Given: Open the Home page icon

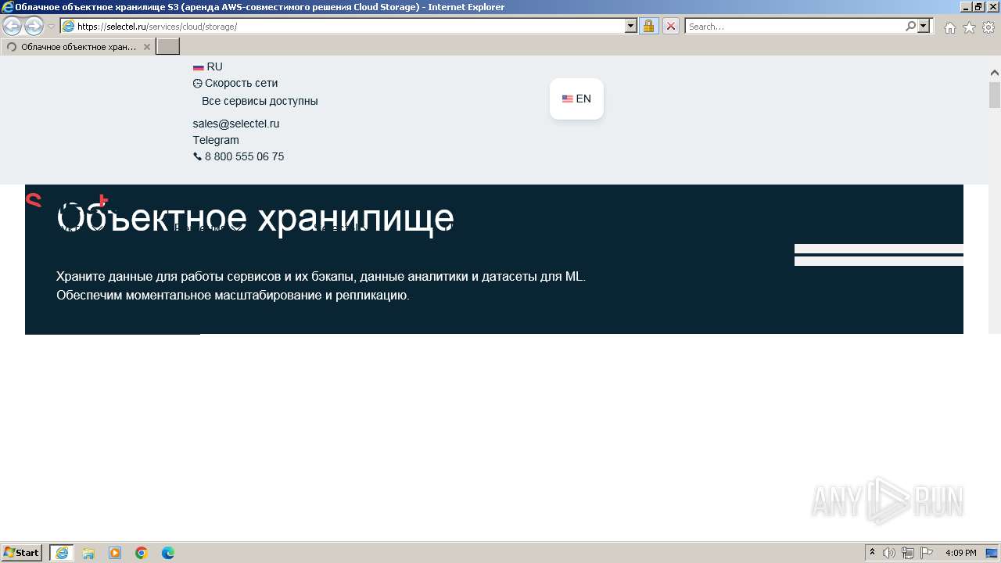Looking at the screenshot, I should point(949,27).
